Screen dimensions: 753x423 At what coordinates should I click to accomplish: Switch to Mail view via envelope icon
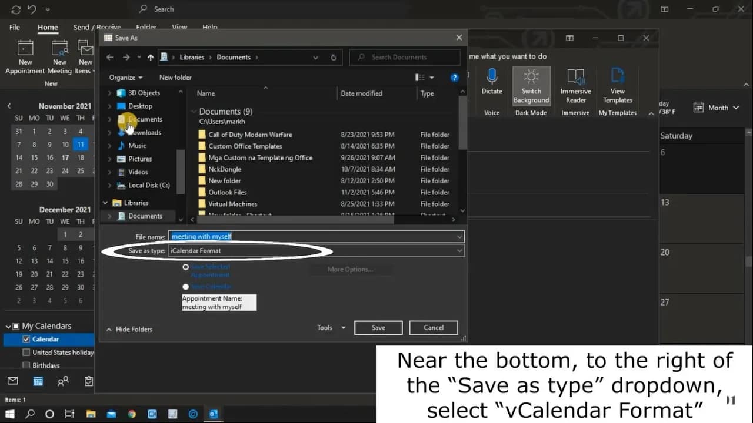(x=13, y=381)
